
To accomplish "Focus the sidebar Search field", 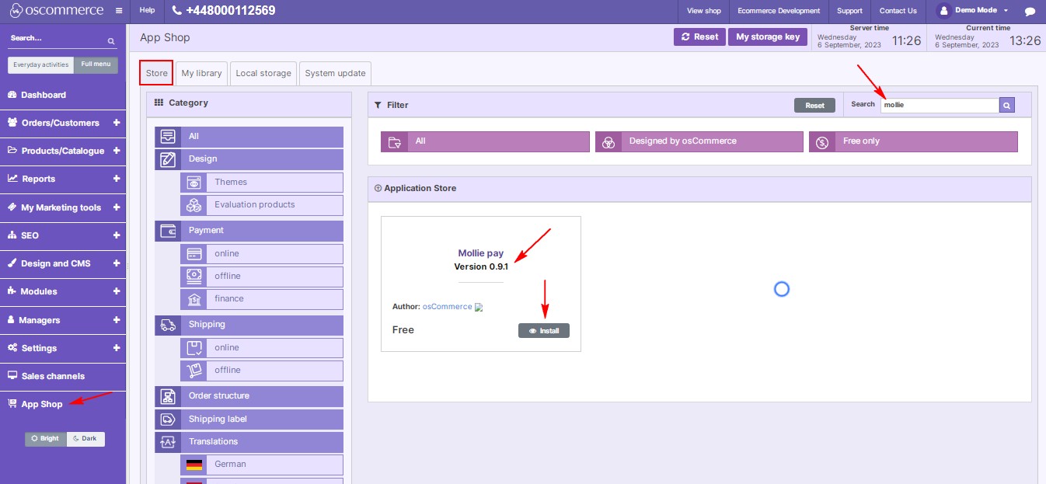I will click(x=58, y=39).
